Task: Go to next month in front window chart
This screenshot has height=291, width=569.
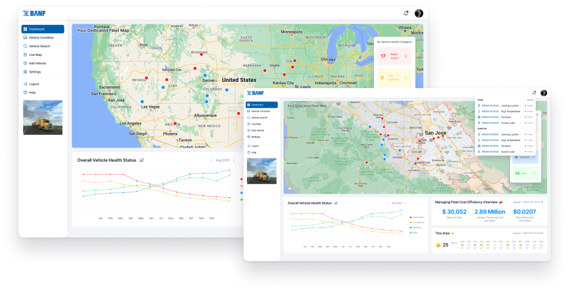Action: point(405,203)
